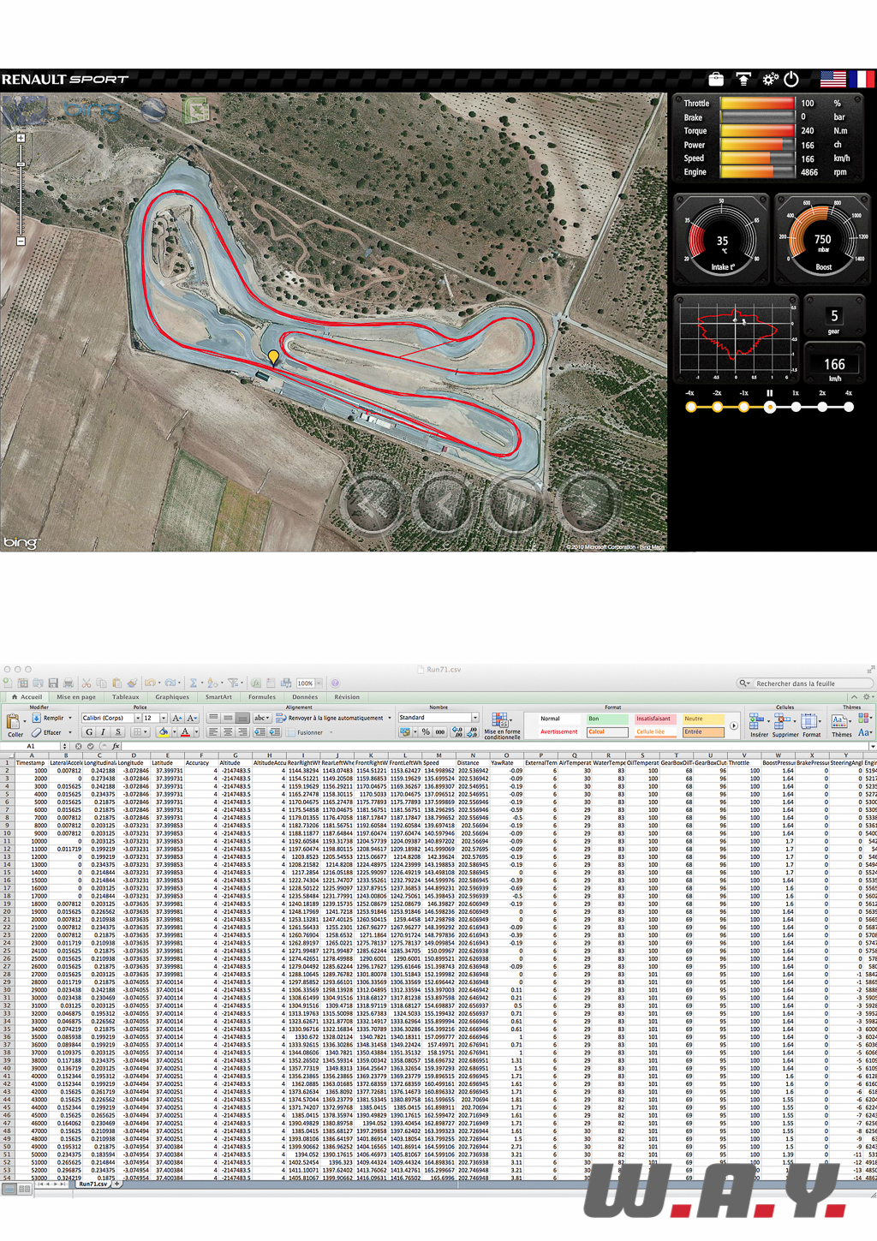Open settings with the gears icon

[770, 80]
